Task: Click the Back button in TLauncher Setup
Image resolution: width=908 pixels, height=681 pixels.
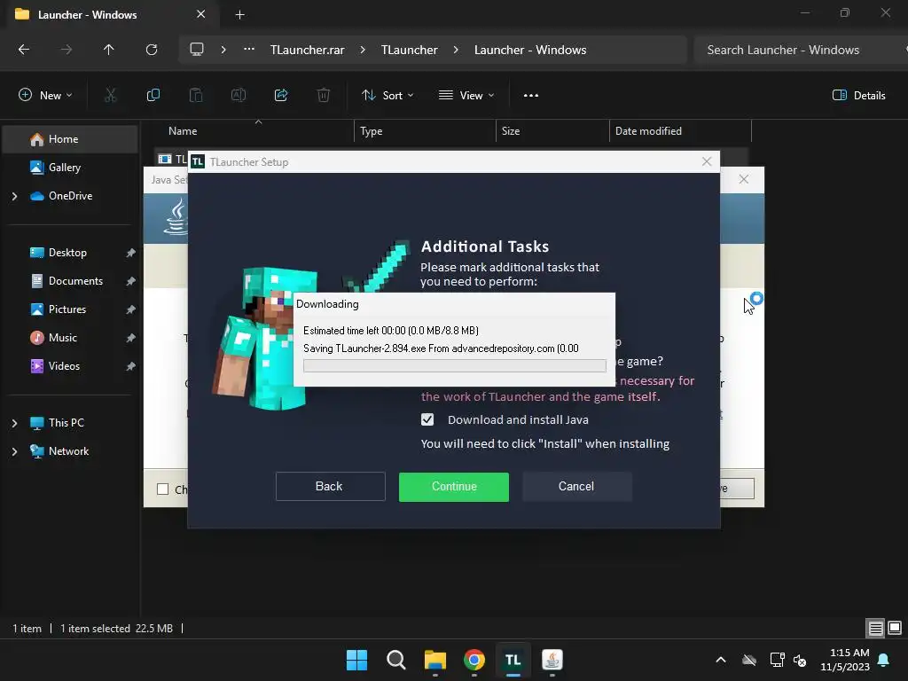Action: tap(330, 487)
